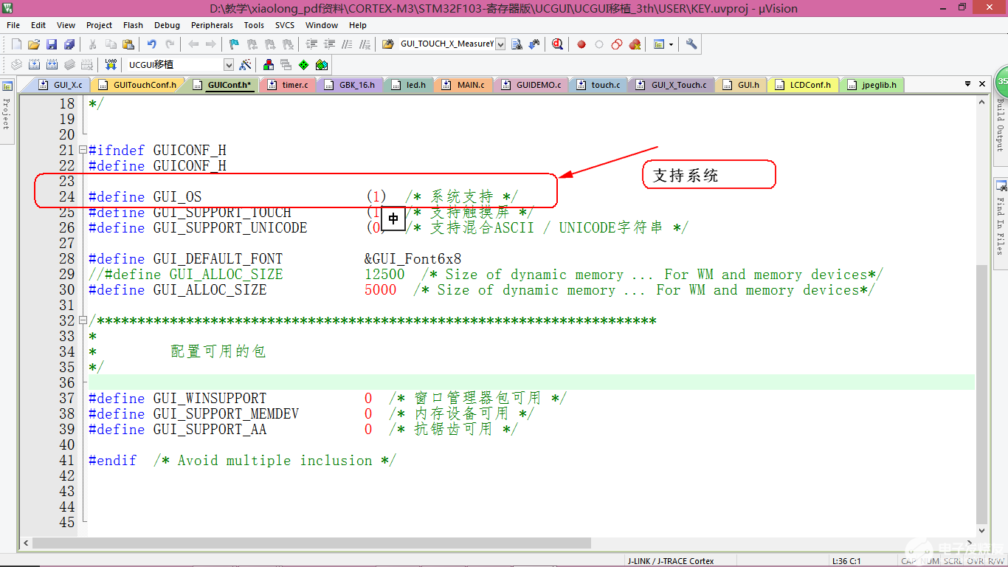
Task: Open Options for Target wand icon
Action: (x=246, y=65)
